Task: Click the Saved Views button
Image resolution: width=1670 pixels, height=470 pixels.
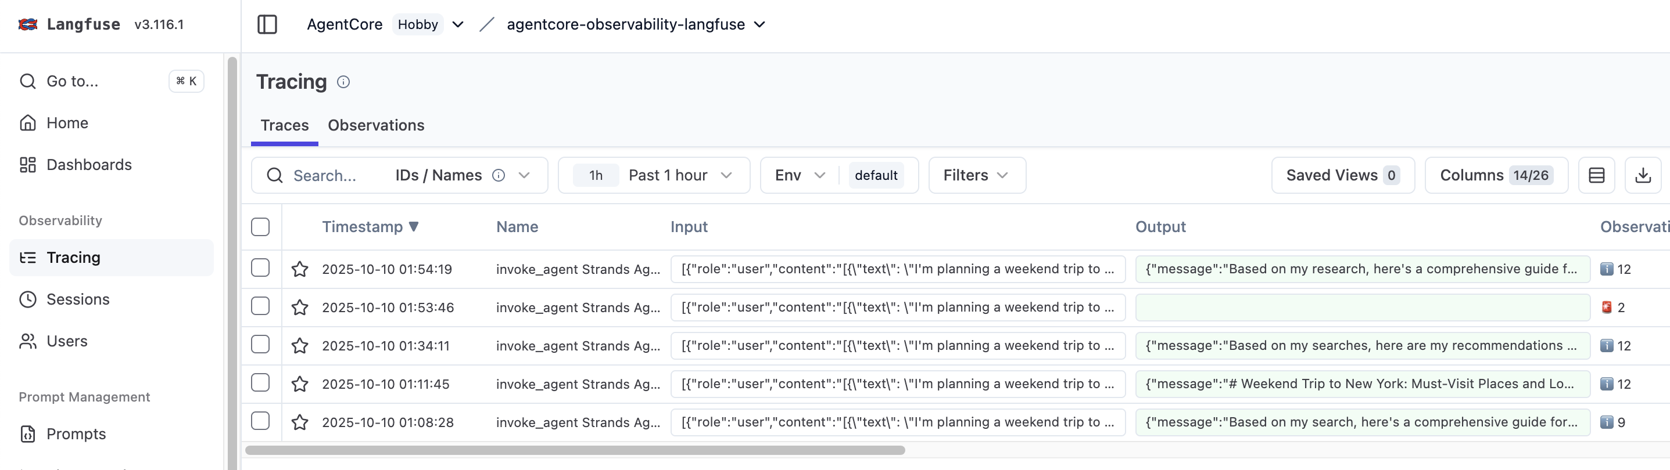Action: tap(1342, 175)
